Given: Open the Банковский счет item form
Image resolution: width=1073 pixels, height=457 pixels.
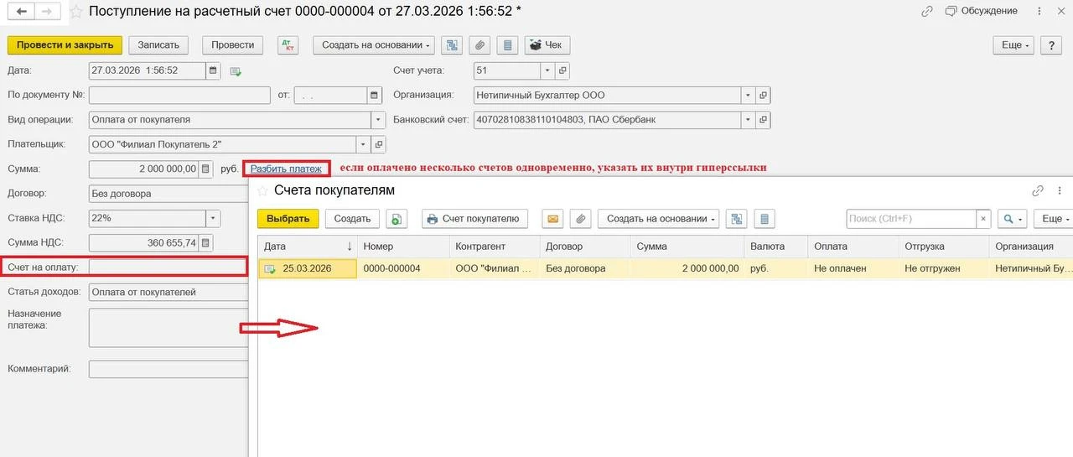Looking at the screenshot, I should pos(763,120).
